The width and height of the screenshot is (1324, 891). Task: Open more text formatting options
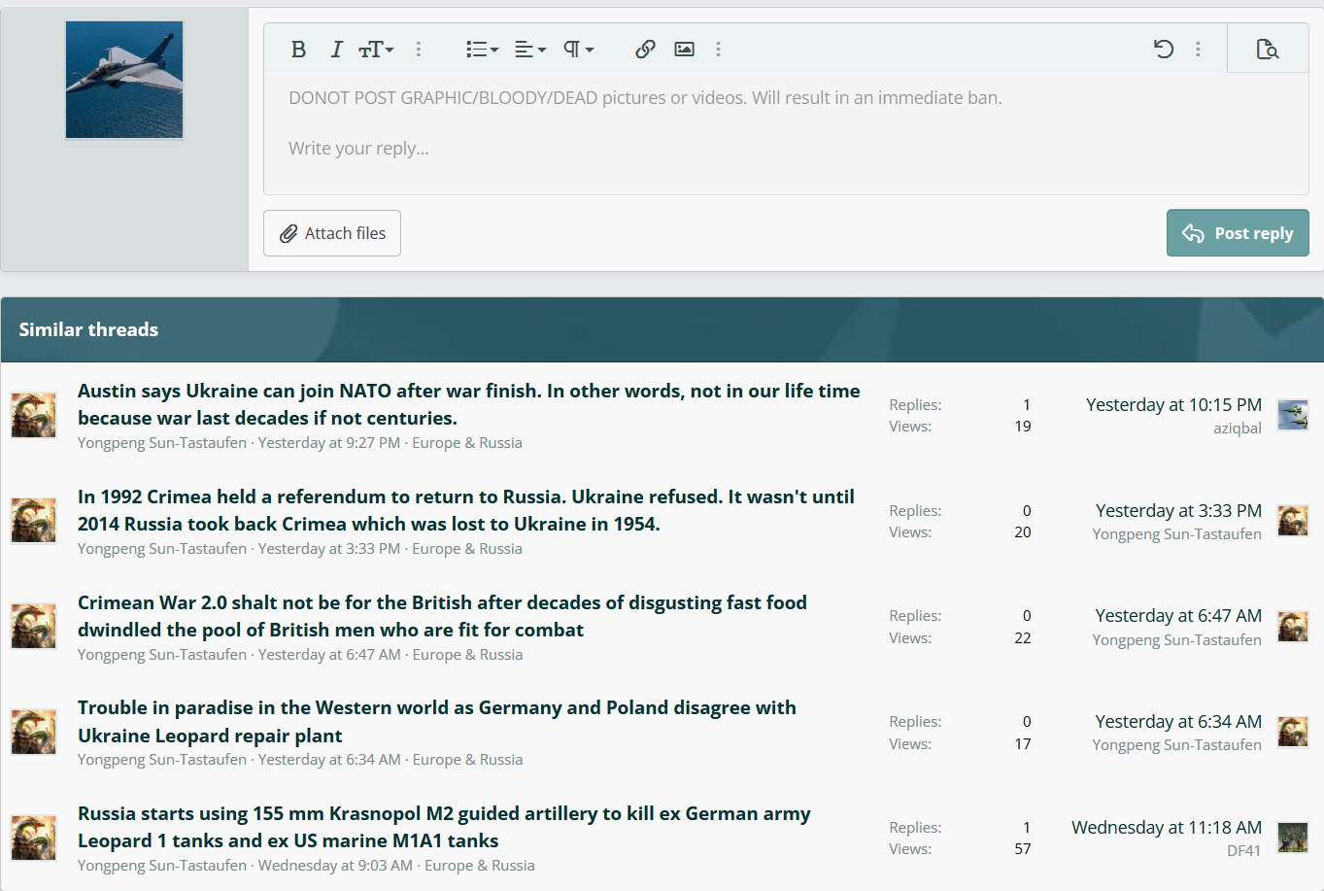tap(419, 50)
